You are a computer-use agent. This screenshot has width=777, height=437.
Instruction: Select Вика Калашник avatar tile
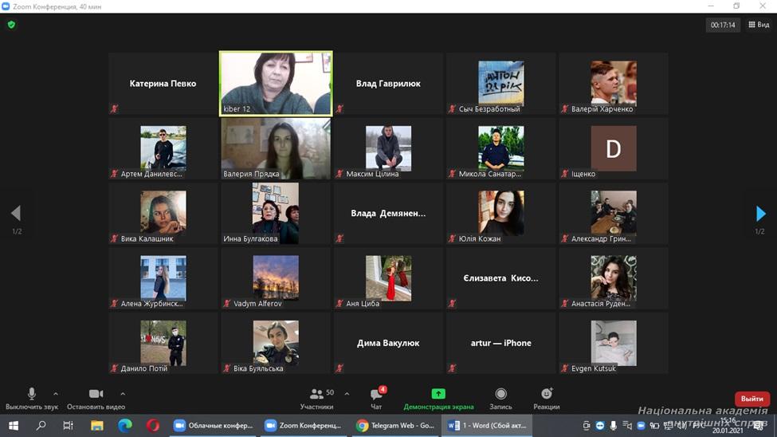163,213
